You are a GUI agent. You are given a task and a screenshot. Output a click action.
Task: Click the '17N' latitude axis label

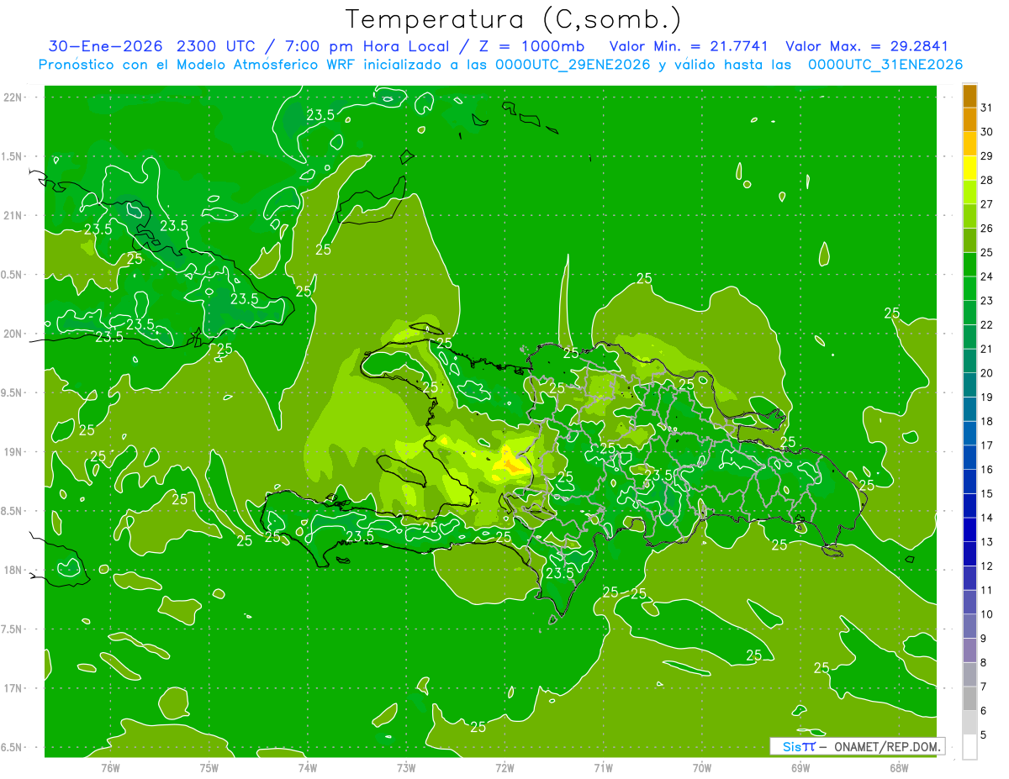13,688
